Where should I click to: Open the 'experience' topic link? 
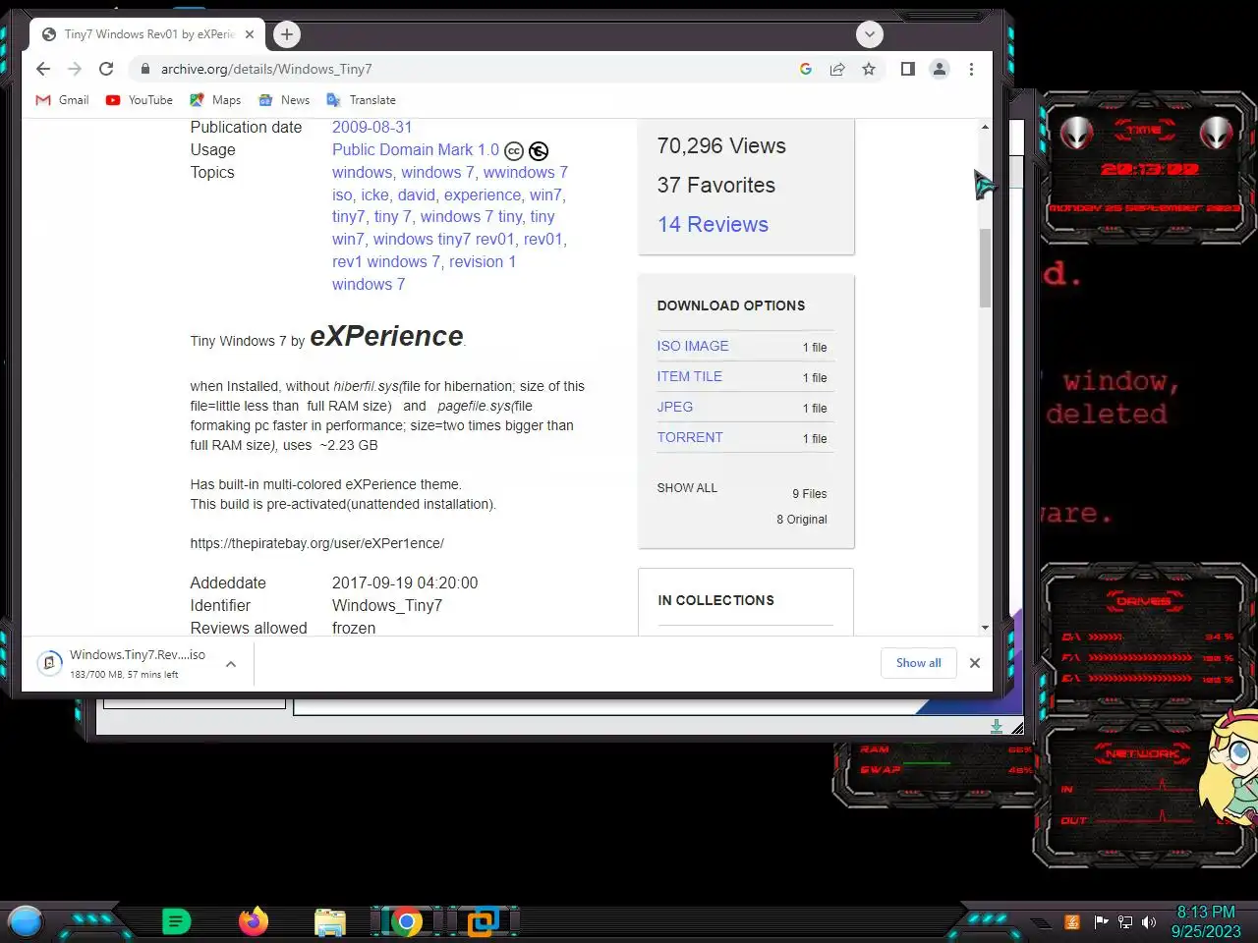pos(483,194)
